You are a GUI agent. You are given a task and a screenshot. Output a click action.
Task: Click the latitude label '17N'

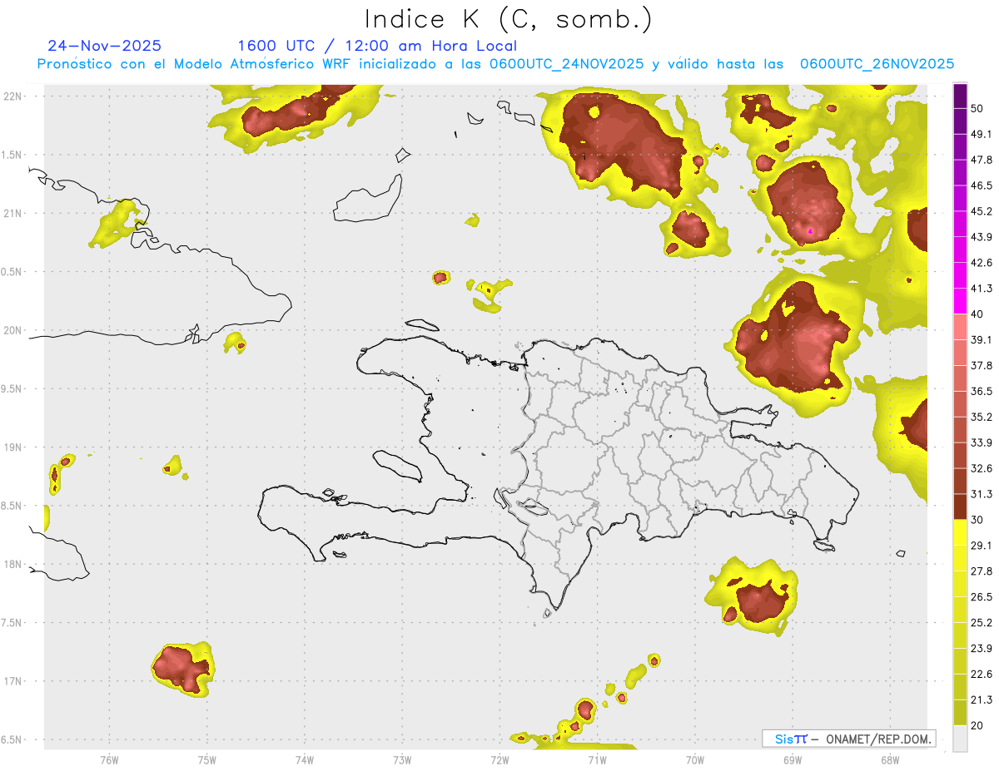(x=13, y=681)
